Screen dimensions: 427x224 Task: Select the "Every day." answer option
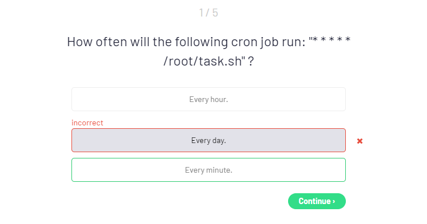(209, 140)
